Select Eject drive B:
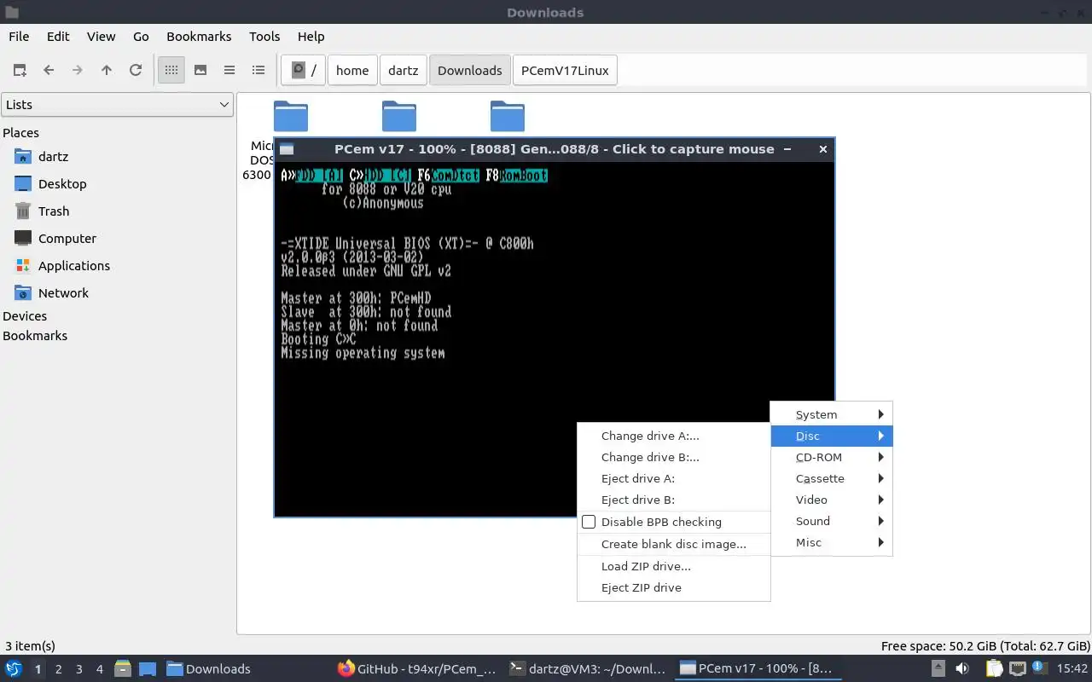 coord(674,500)
